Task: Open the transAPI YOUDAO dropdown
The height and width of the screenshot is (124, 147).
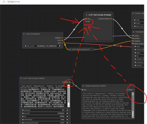Action: point(45,113)
